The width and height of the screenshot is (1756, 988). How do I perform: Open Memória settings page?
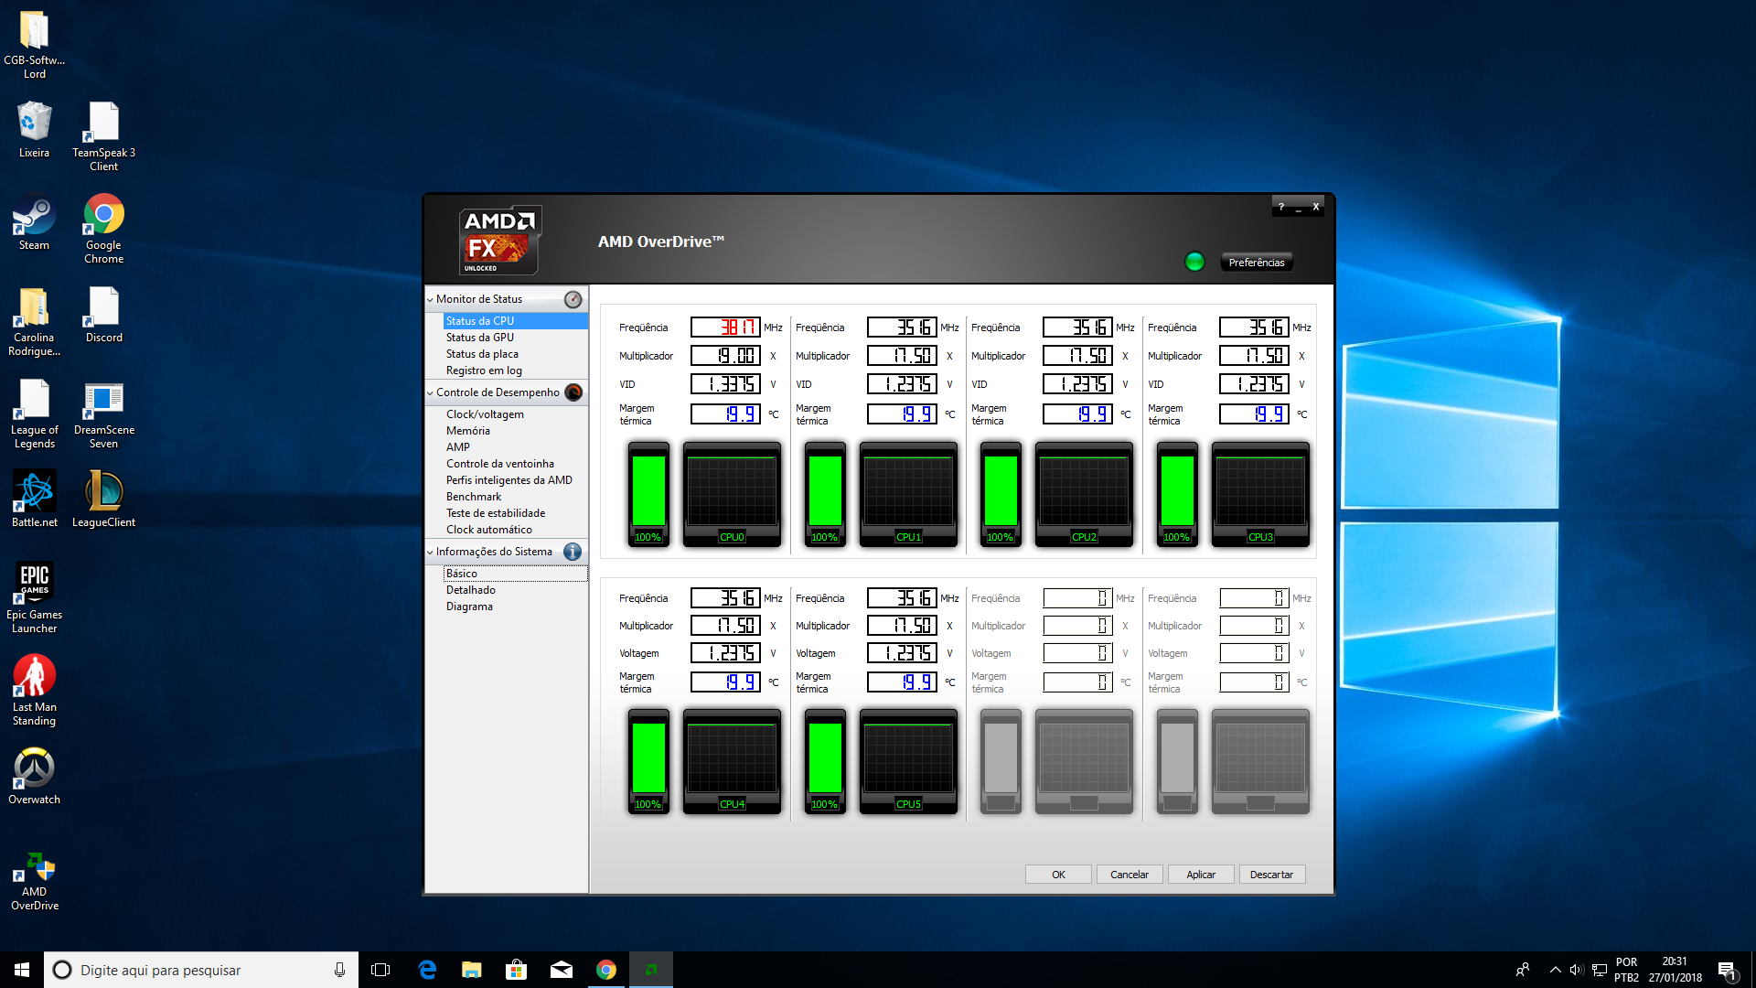point(468,431)
